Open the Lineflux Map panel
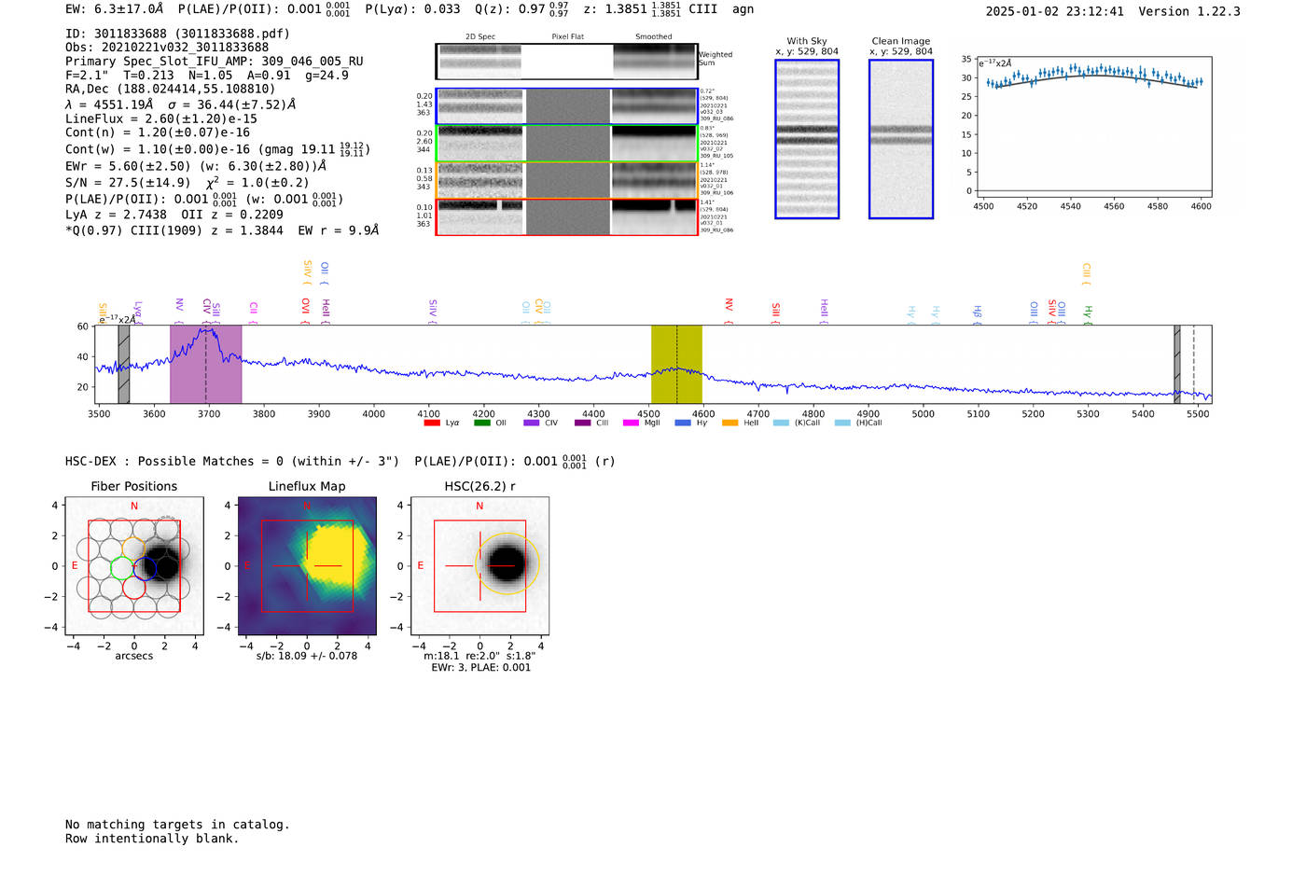1306x889 pixels. click(x=307, y=566)
